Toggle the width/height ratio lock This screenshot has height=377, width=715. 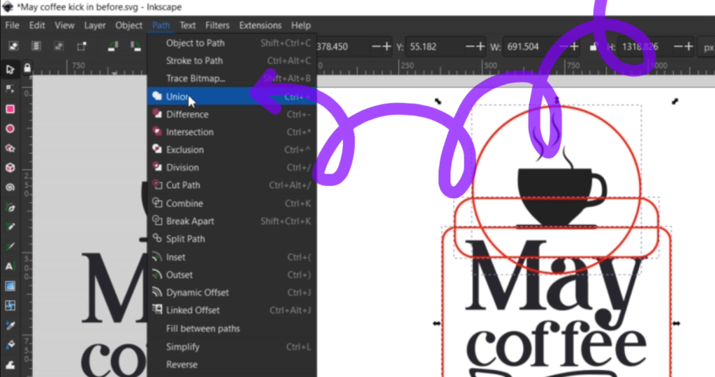tap(593, 47)
